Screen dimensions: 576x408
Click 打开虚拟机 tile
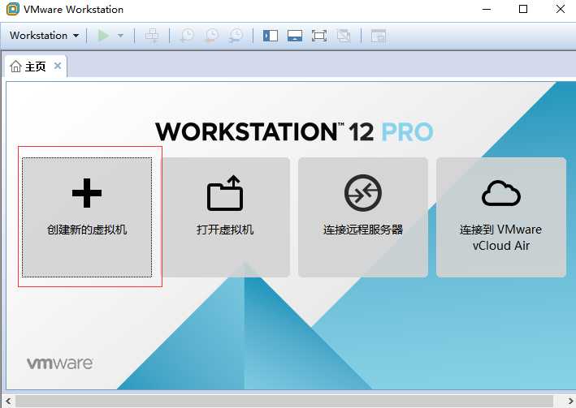225,217
